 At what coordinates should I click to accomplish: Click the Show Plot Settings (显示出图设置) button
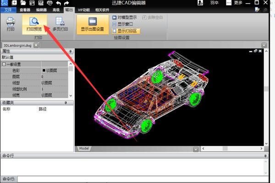(x=92, y=24)
